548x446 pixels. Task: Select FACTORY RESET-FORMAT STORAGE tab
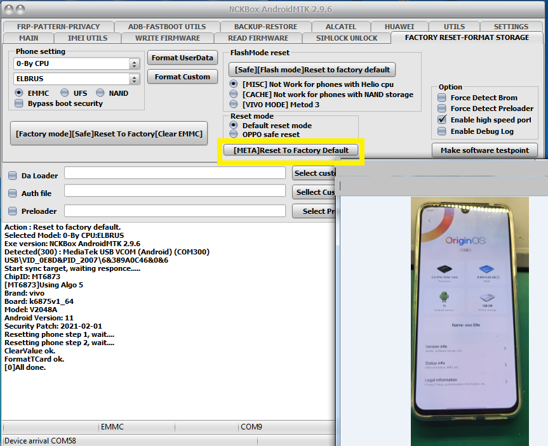coord(467,37)
